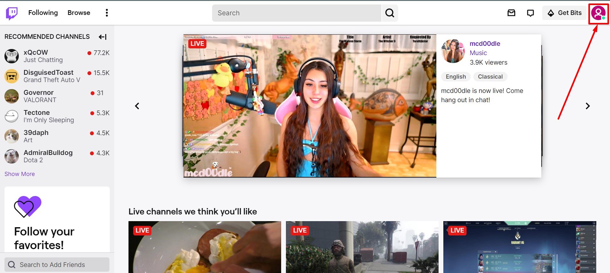The image size is (610, 273).
Task: Select the Classical tag
Action: pos(490,77)
